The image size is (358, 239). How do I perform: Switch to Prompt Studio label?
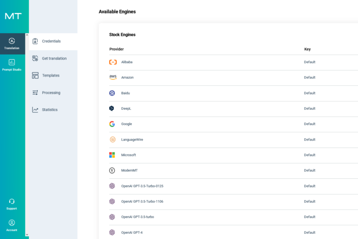12,70
